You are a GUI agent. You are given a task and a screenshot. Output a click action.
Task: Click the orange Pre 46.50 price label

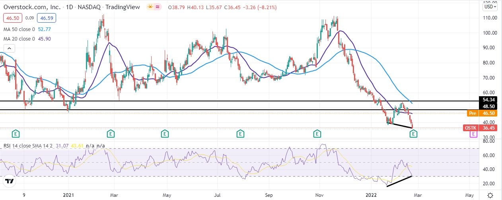(x=482, y=113)
